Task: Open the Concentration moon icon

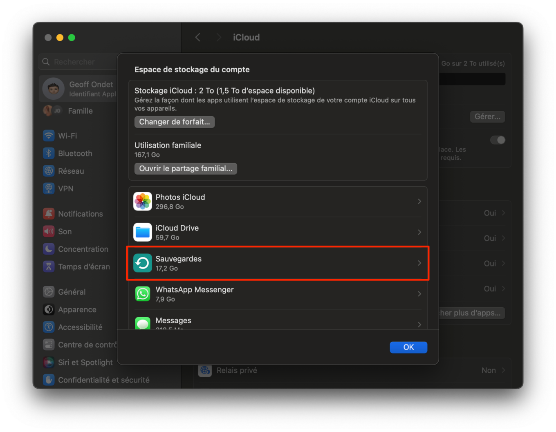Action: point(49,249)
